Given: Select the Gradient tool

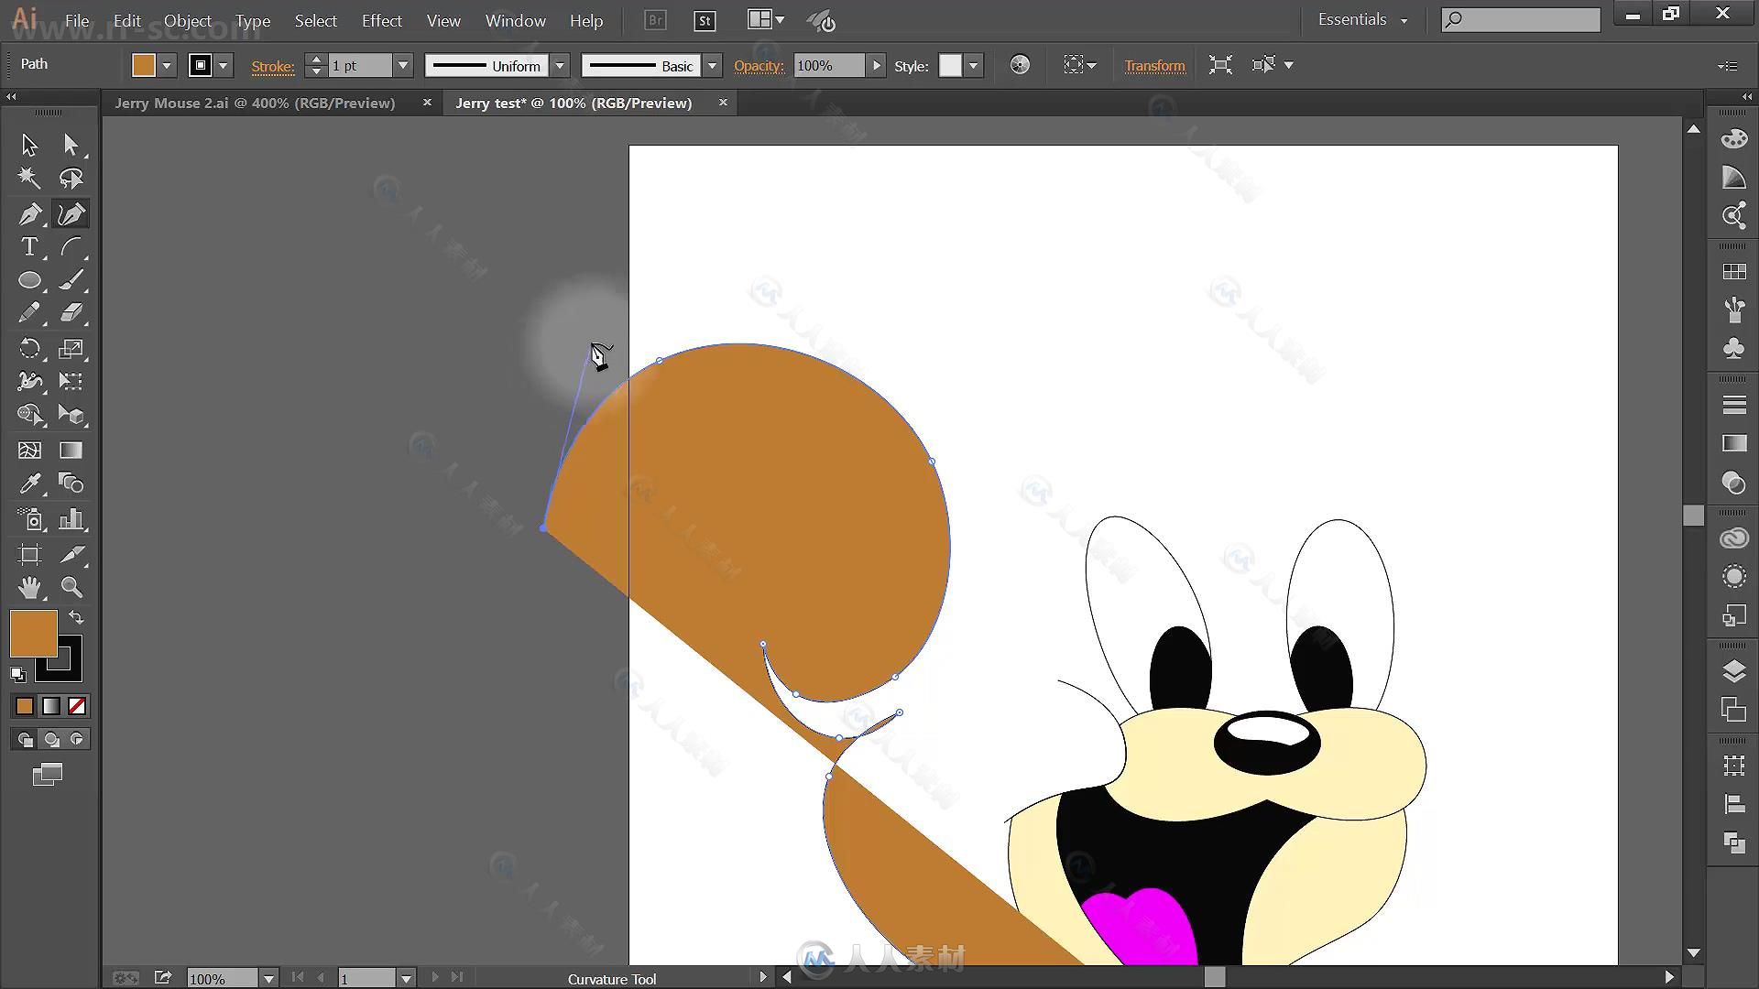Looking at the screenshot, I should (71, 451).
